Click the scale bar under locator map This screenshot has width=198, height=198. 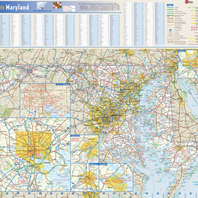42,11
